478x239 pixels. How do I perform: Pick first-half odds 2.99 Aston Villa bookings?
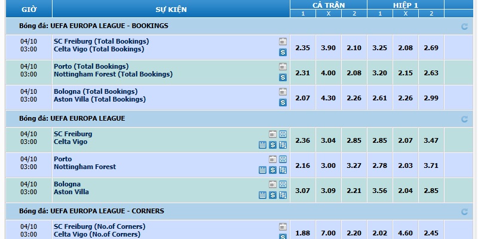point(431,98)
